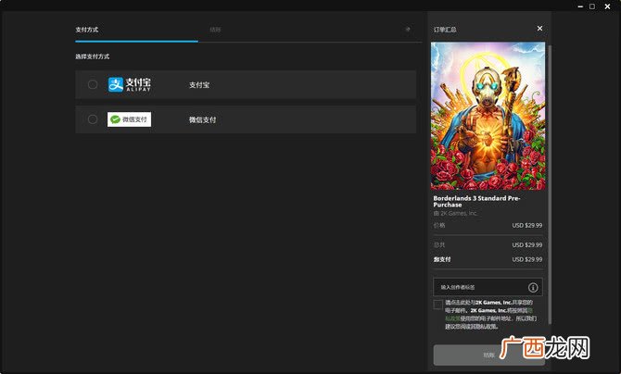Switch to the 支付方式 tab
This screenshot has height=374, width=621.
click(87, 30)
